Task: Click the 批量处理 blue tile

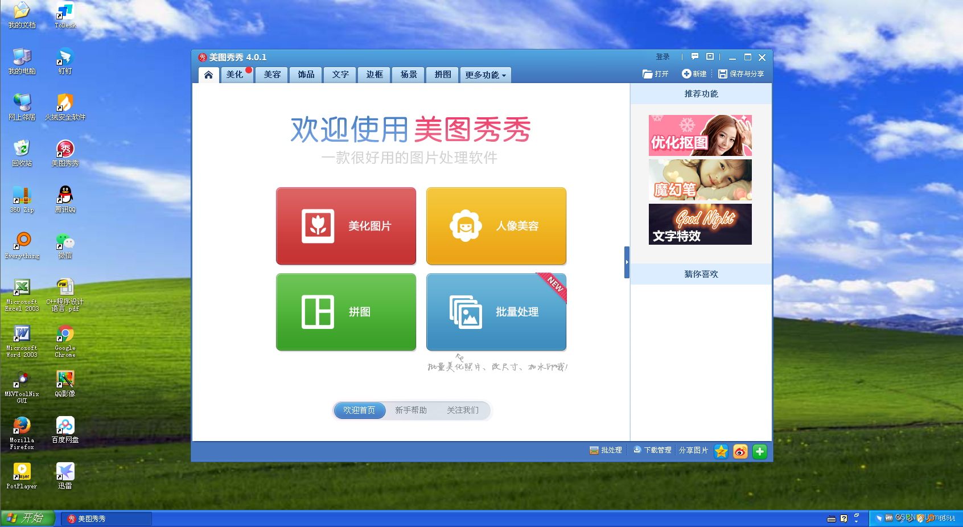Action: click(x=496, y=312)
